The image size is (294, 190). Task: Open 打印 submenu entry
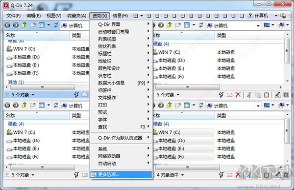click(x=122, y=105)
